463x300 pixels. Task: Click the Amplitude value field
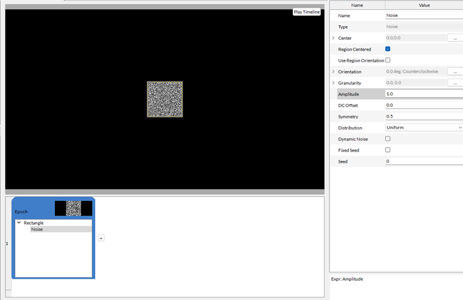click(x=423, y=94)
